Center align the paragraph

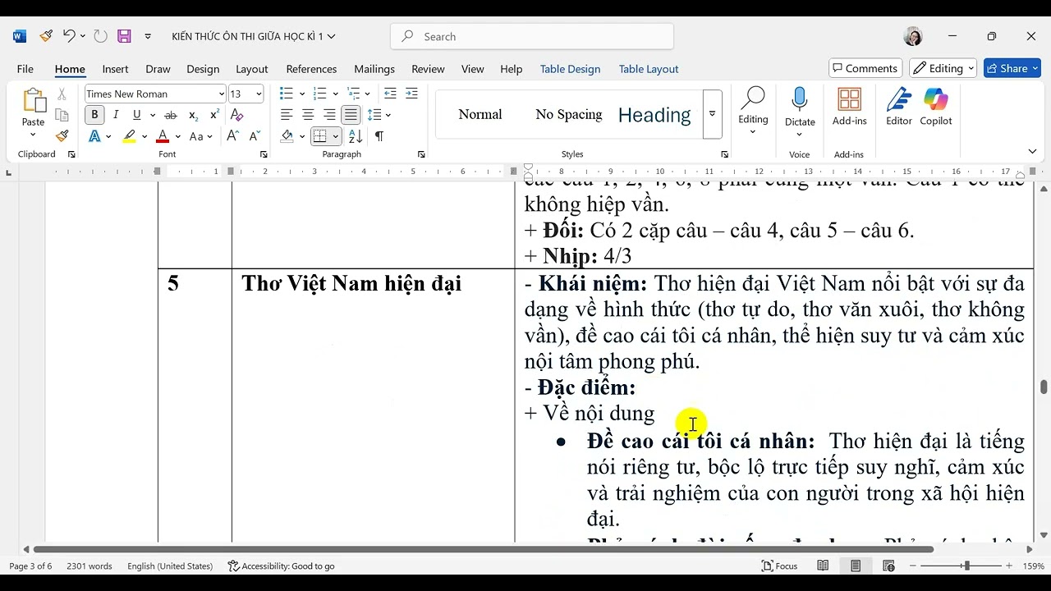click(308, 115)
